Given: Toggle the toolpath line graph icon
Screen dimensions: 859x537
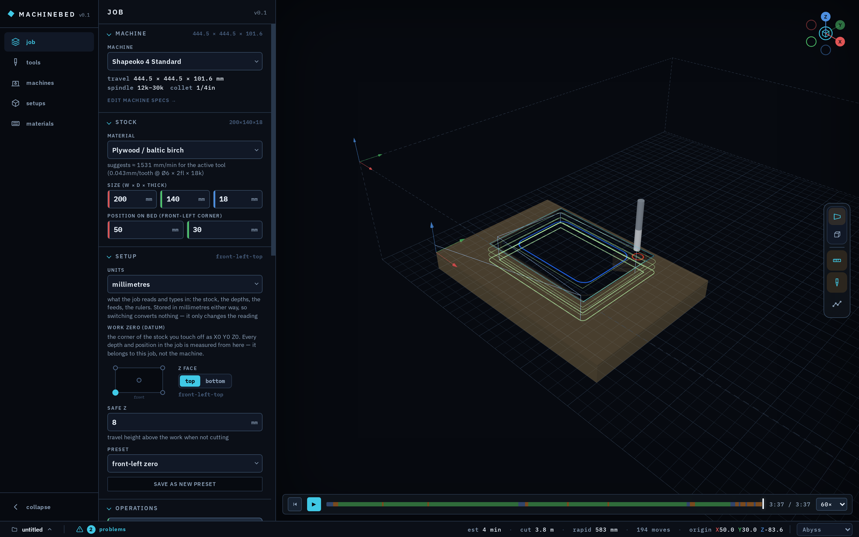Looking at the screenshot, I should click(837, 304).
